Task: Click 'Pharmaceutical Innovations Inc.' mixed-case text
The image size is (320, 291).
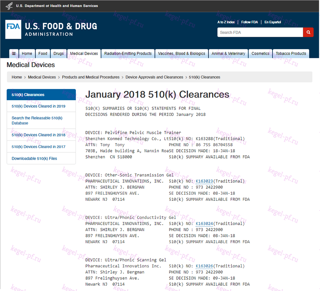Action: [123, 266]
